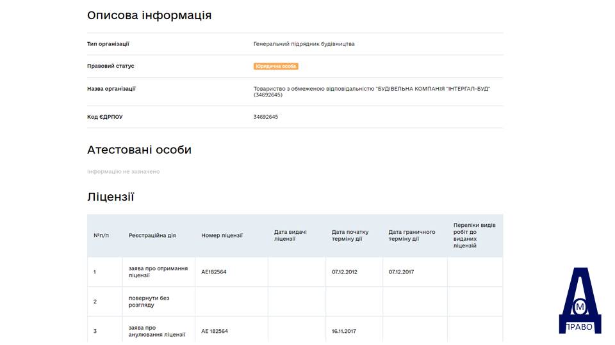615x345 pixels.
Task: Select the ЄДРПОУ code value 34692645
Action: pos(265,117)
